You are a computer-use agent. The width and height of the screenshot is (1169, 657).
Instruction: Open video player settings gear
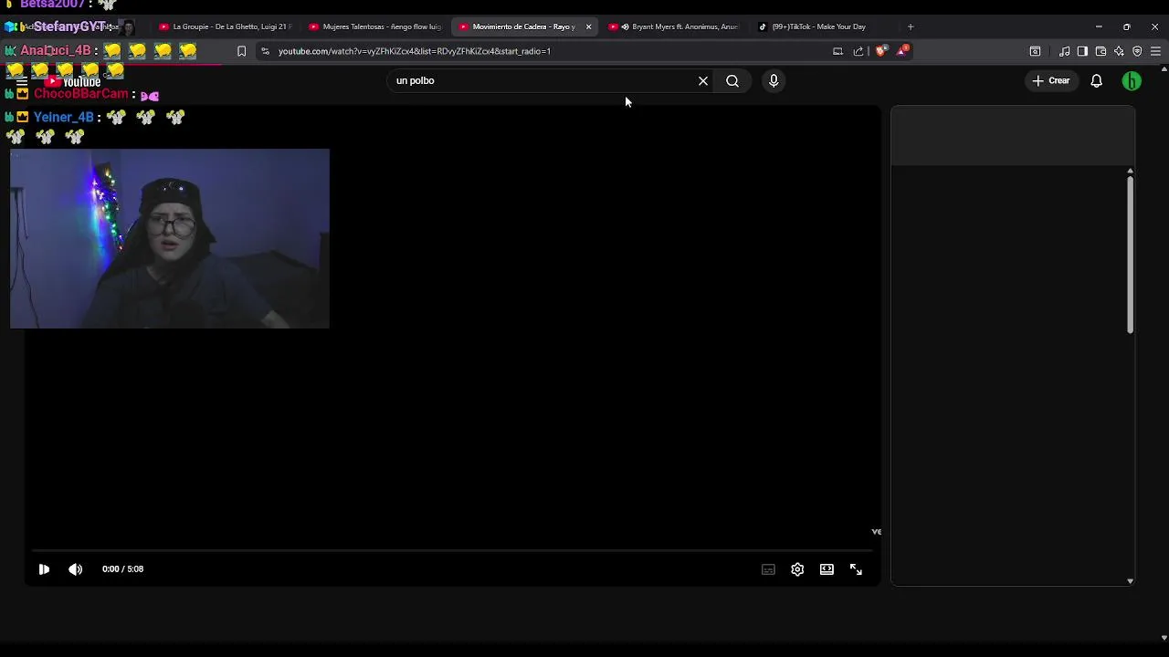[x=797, y=569]
